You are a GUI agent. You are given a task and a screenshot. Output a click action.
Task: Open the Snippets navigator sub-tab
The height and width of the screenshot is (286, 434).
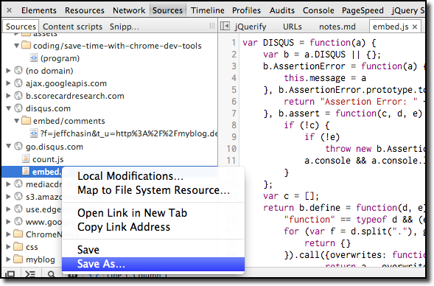125,27
